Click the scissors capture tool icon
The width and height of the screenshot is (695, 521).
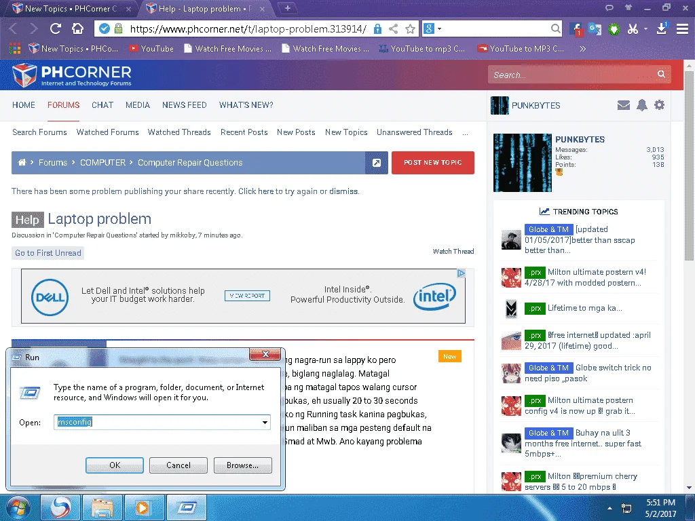633,29
